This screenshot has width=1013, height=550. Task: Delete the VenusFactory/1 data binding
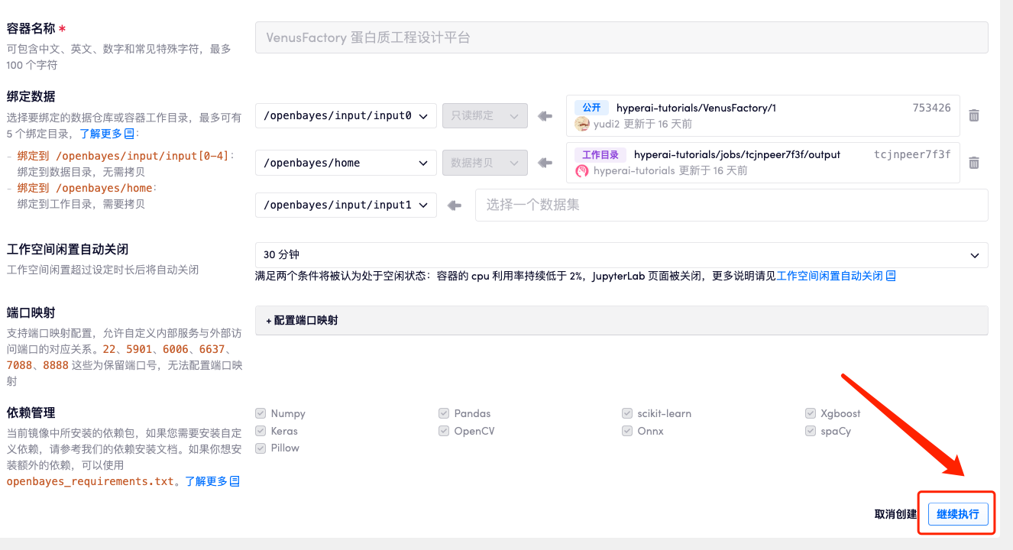974,115
